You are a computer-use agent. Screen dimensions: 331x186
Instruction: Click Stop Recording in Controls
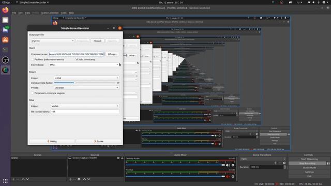pos(307,163)
